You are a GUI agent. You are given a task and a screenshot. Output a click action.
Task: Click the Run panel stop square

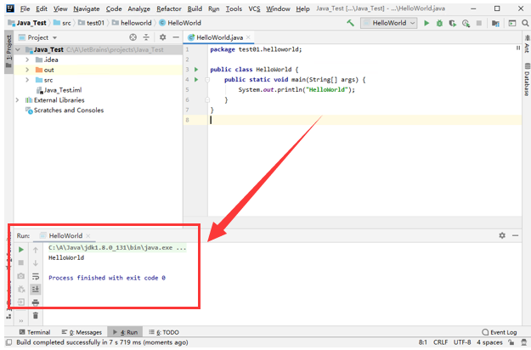(21, 263)
